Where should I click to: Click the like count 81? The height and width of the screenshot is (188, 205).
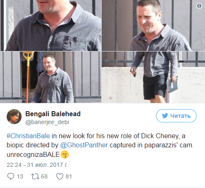click(x=68, y=176)
